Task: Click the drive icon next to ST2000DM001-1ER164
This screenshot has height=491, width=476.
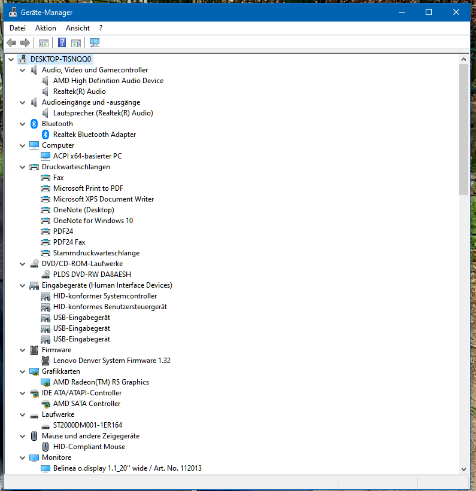Action: (x=46, y=426)
